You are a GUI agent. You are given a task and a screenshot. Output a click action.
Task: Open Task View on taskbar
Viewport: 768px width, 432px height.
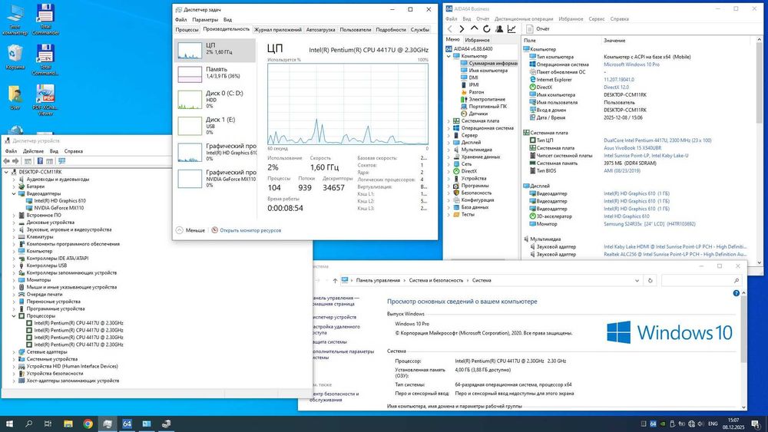[48, 424]
